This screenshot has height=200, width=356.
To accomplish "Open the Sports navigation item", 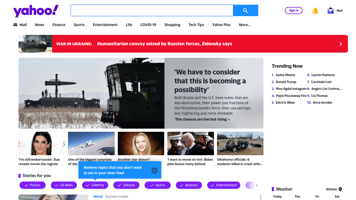I will click(x=79, y=25).
